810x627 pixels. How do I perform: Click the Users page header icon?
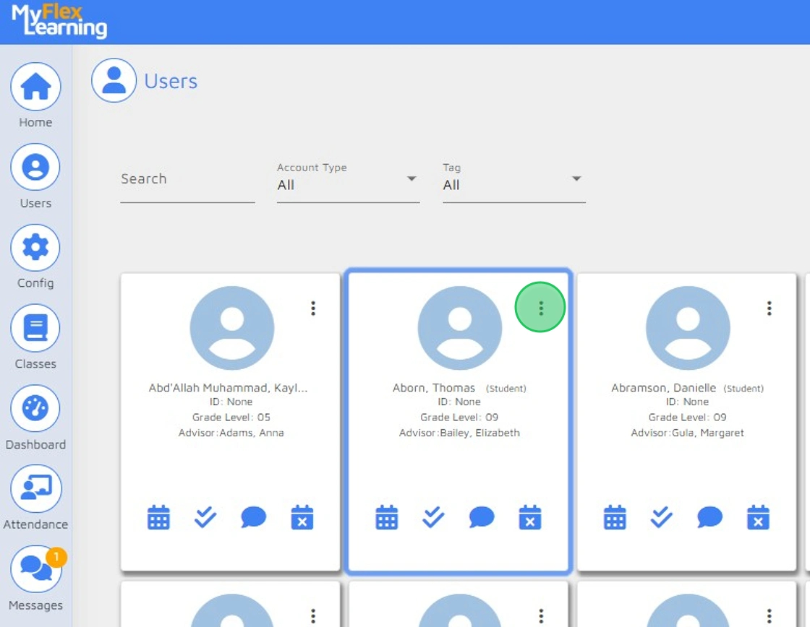point(114,80)
